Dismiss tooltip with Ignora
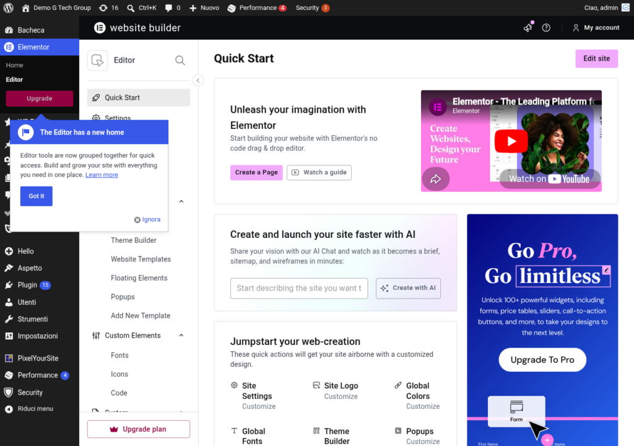634x446 pixels. [147, 219]
